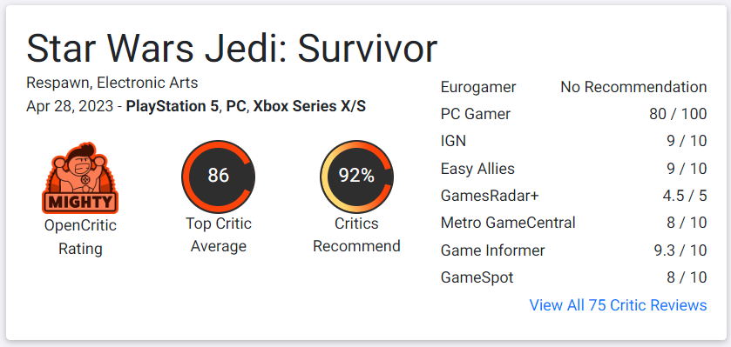Screen dimensions: 731x347
Task: Click the PlayStation 5 platform link
Action: tap(173, 106)
